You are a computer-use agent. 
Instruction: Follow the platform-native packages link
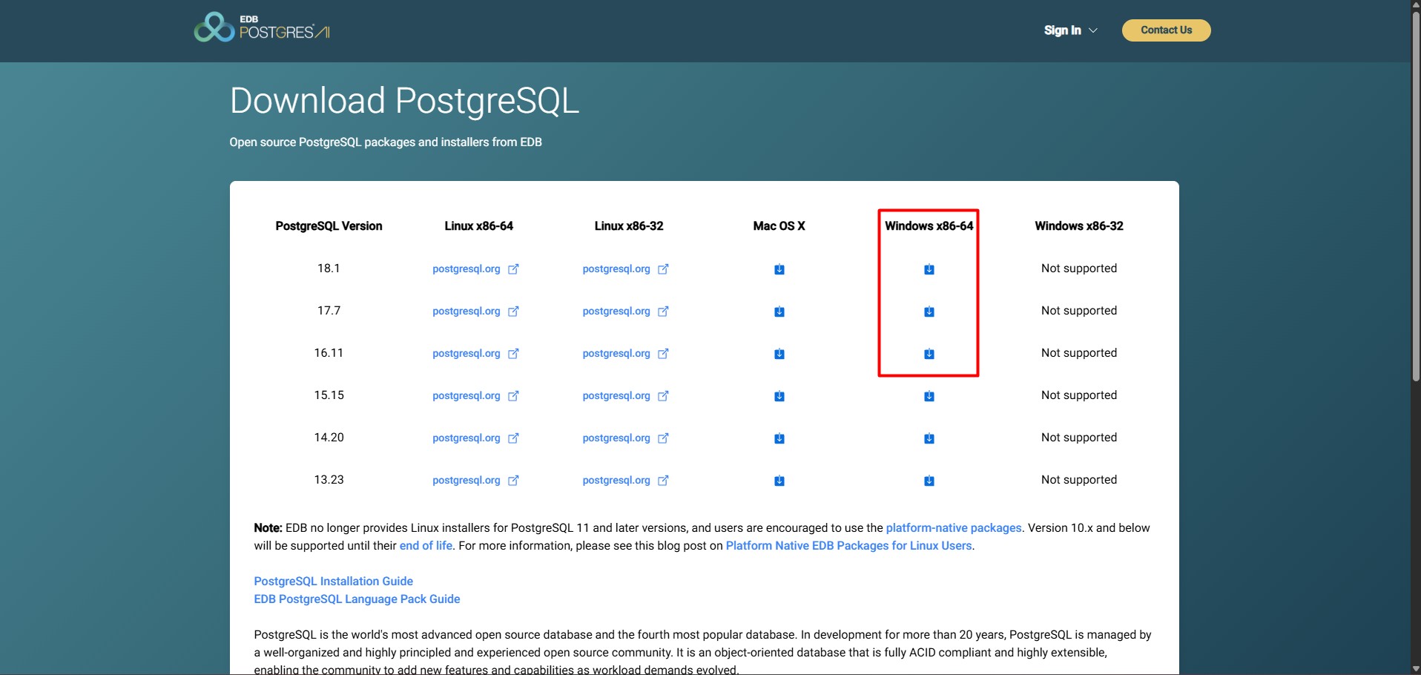[954, 527]
